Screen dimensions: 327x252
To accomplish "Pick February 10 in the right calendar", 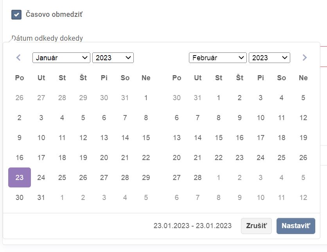I will pos(261,118).
